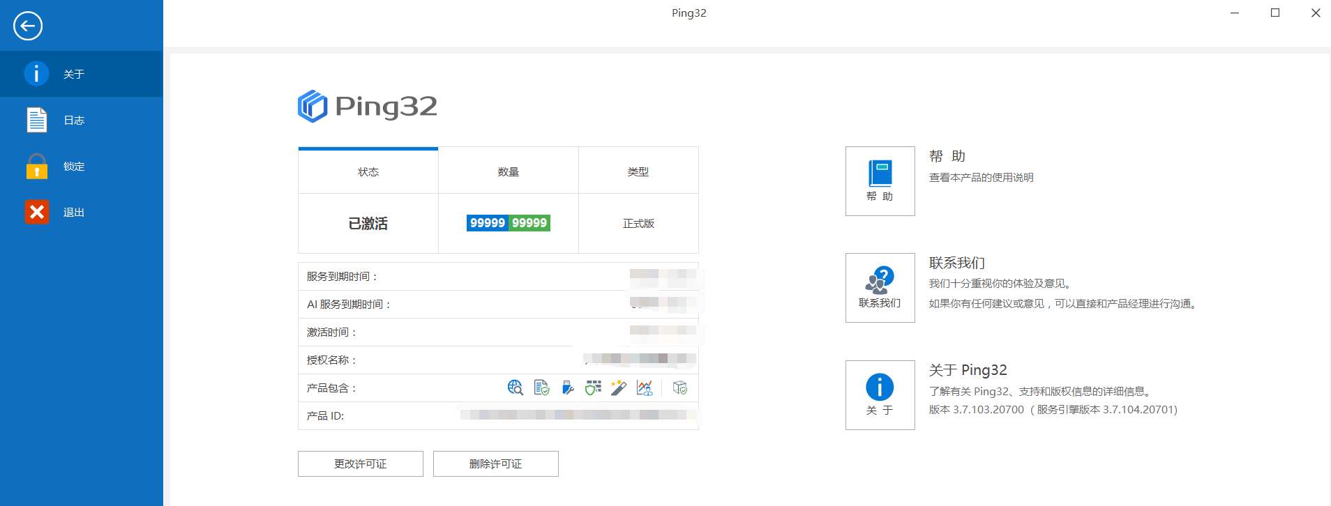
Task: Click the green 99999 count badge
Action: (x=529, y=223)
